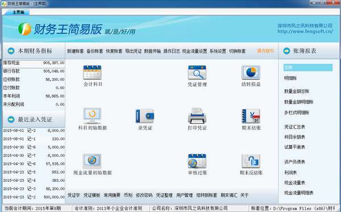Viewport: 341px width, 212px height.
Task: Open the fengsoft.cn website link
Action: click(x=305, y=31)
